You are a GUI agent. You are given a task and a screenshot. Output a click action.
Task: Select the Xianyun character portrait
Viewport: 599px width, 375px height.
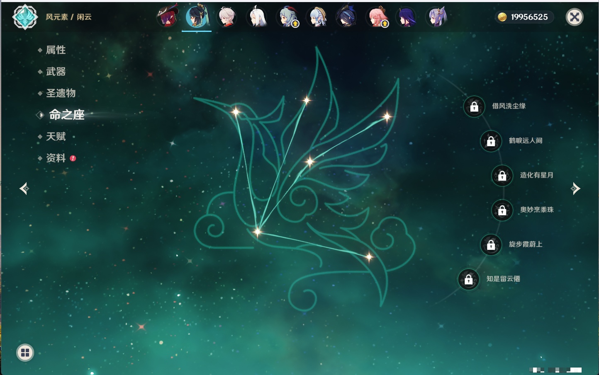pyautogui.click(x=197, y=17)
